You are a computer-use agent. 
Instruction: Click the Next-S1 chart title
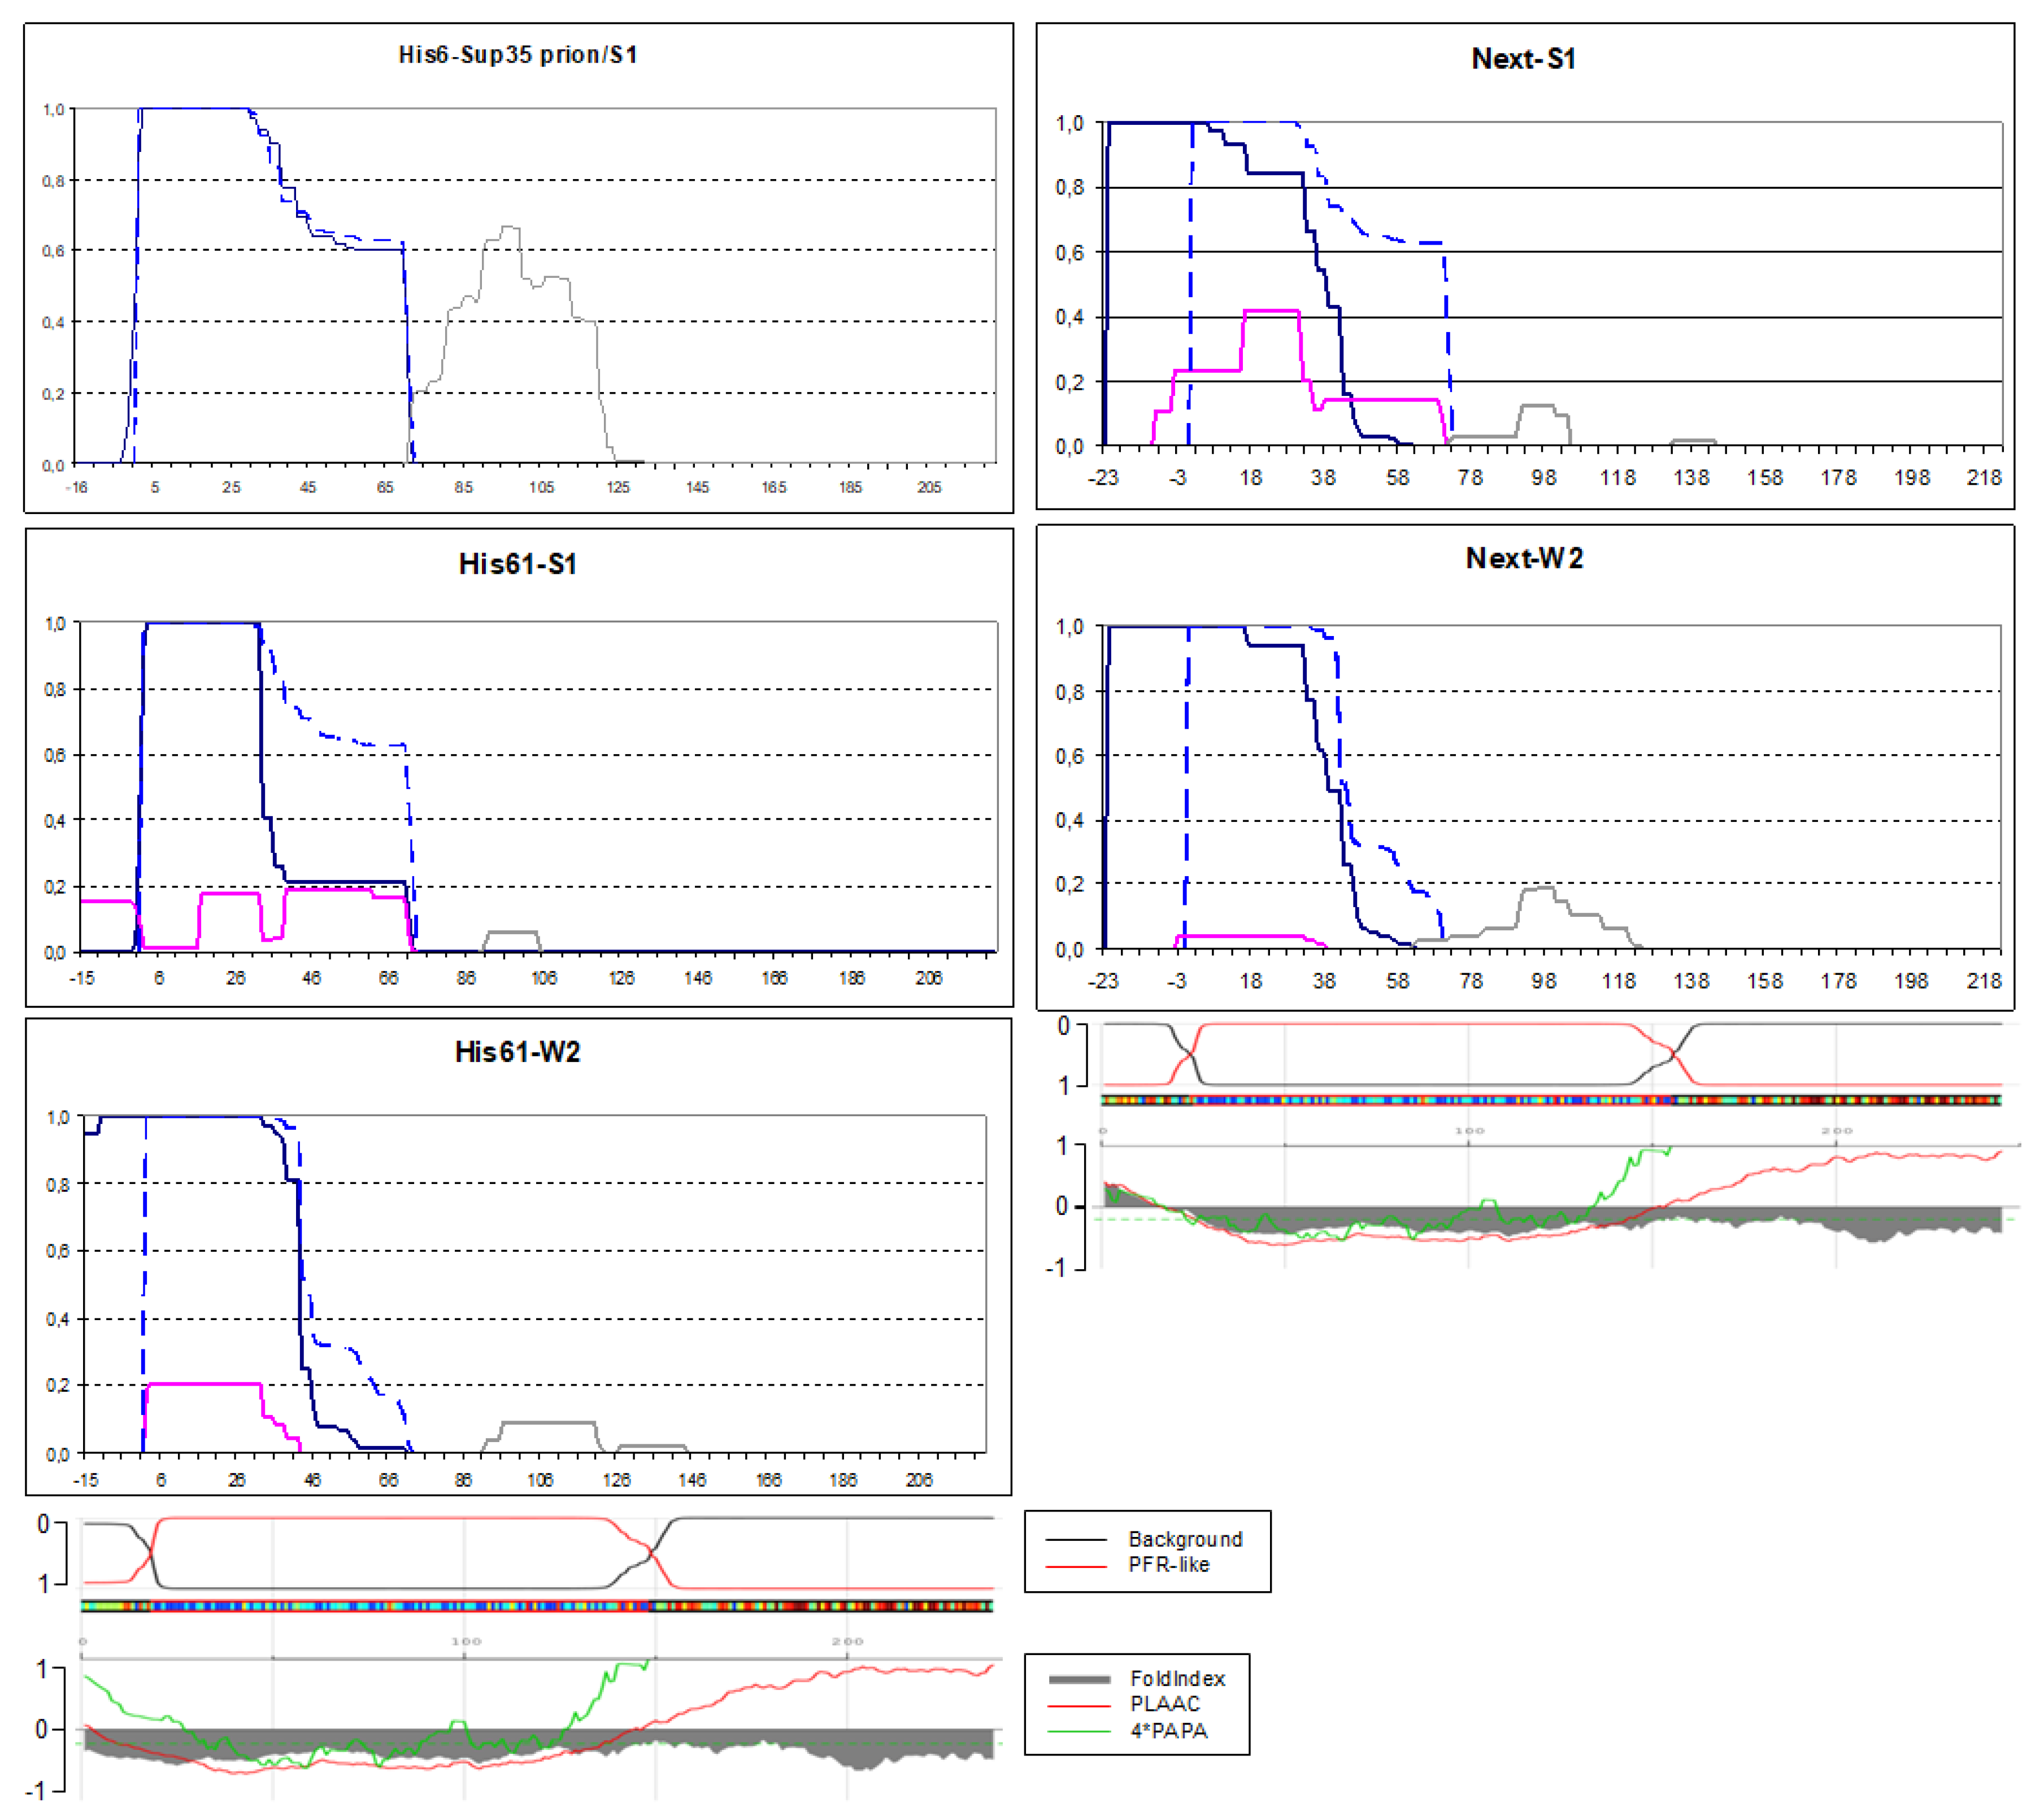point(1523,59)
